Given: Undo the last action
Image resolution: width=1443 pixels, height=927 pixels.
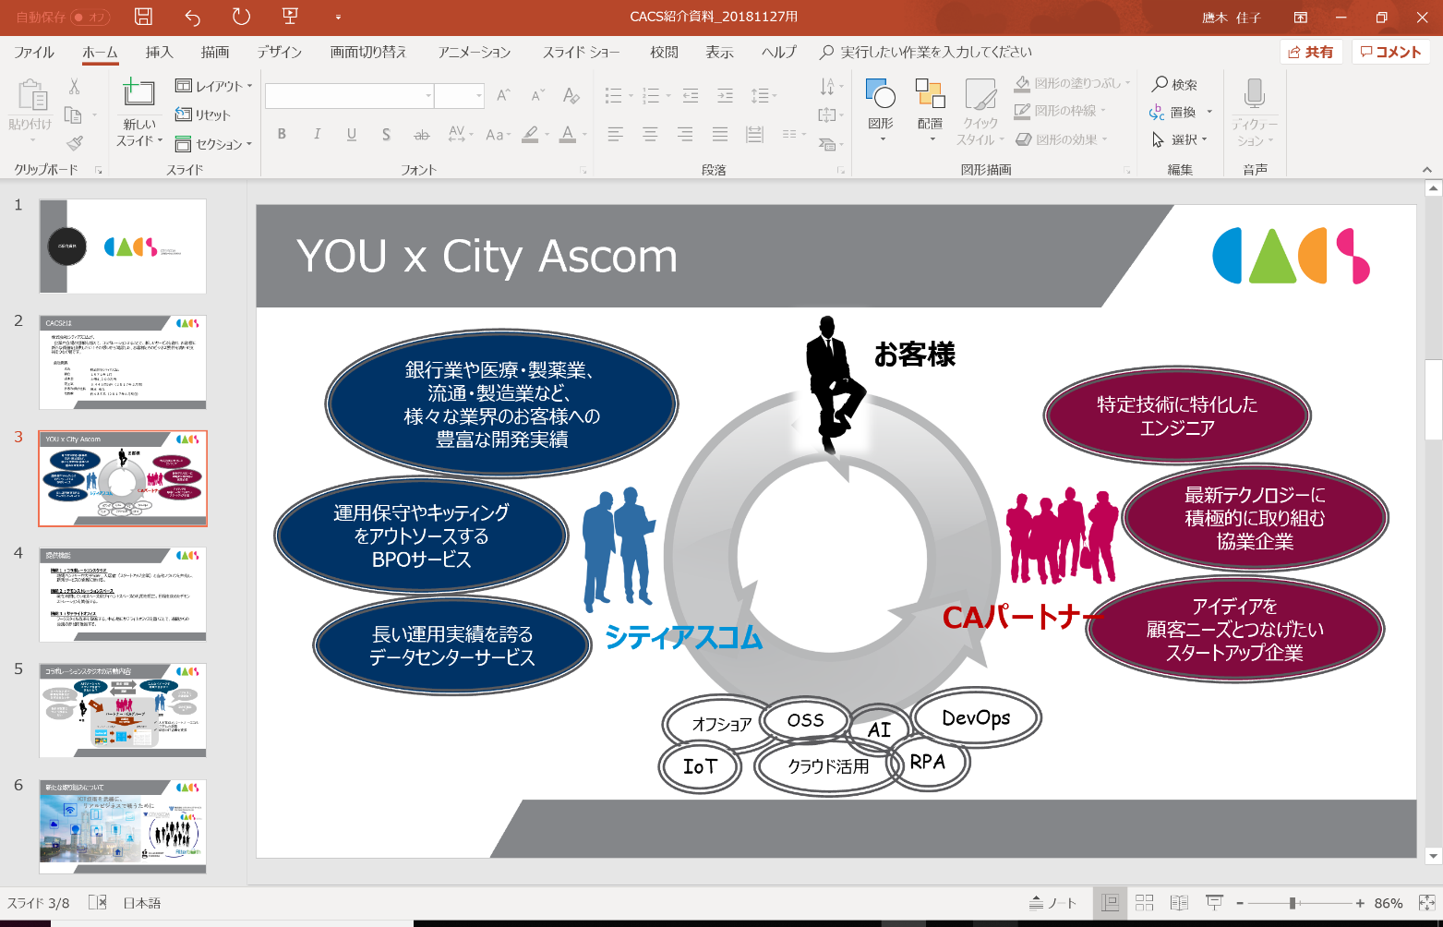Looking at the screenshot, I should coord(192,17).
